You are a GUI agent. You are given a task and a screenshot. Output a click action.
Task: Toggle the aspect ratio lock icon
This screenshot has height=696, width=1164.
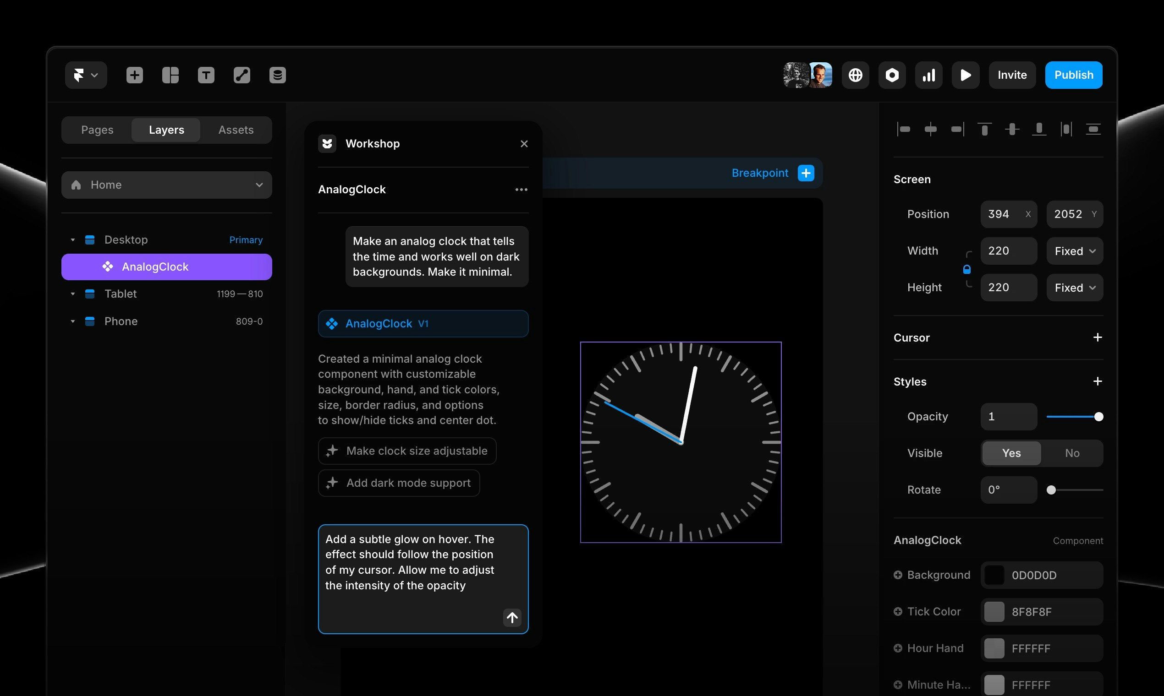click(x=966, y=269)
